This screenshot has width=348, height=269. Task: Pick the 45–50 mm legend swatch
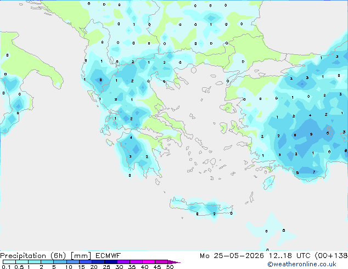click(161, 262)
